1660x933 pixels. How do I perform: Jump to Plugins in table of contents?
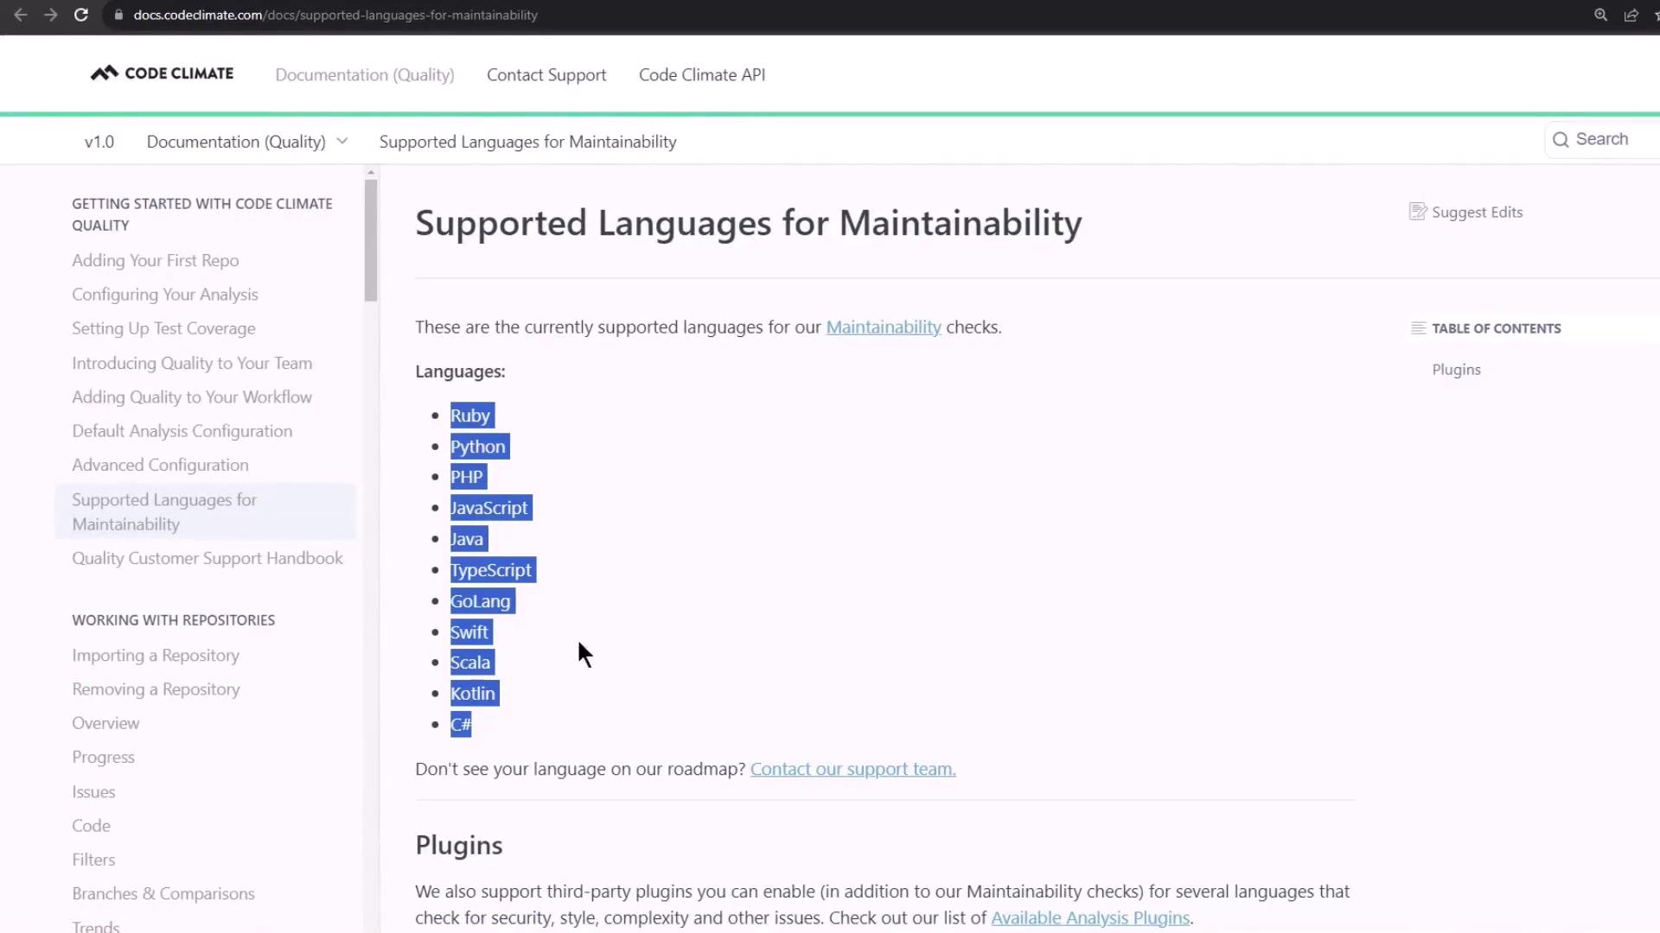pyautogui.click(x=1456, y=370)
